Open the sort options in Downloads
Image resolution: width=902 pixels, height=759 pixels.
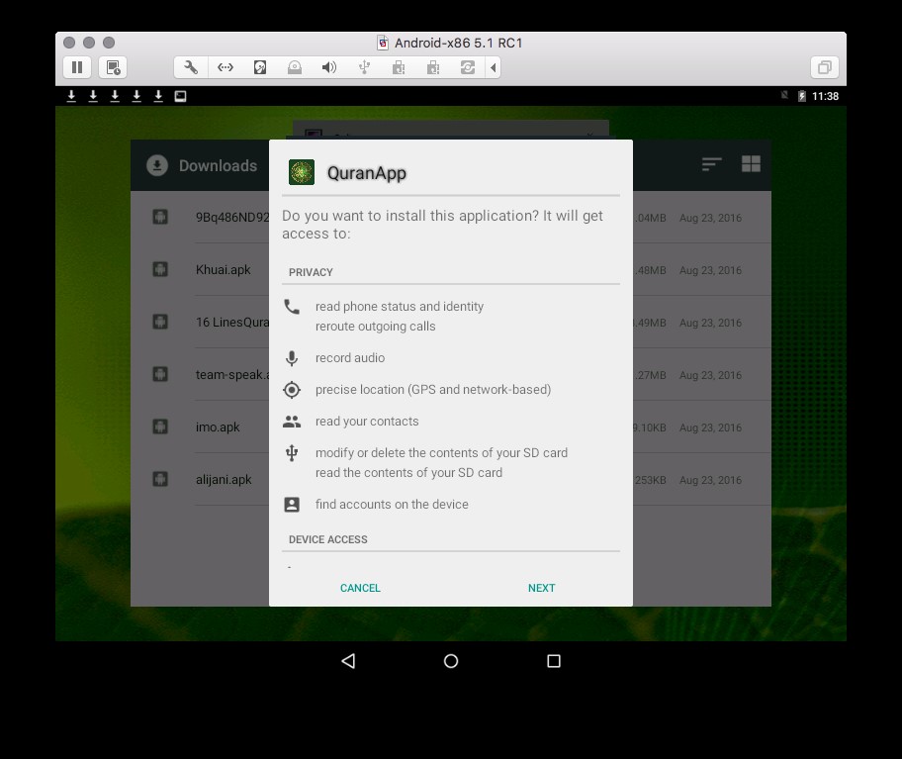pyautogui.click(x=711, y=164)
